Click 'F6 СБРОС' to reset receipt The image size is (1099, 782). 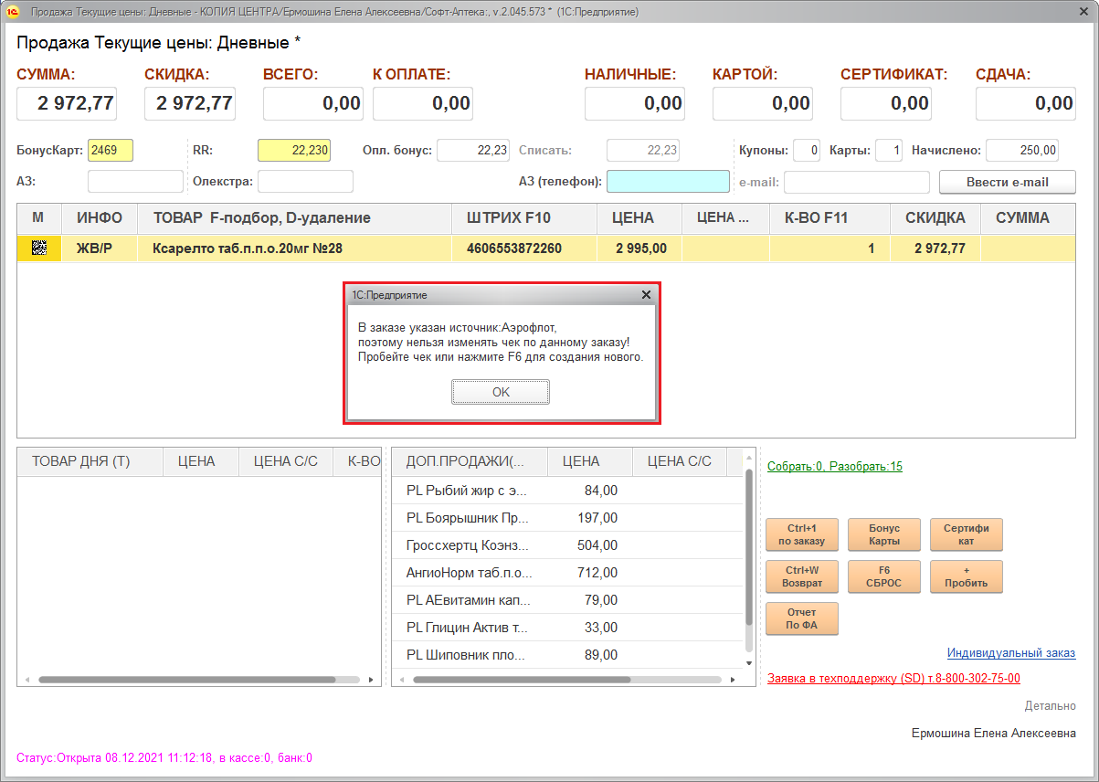pos(883,576)
